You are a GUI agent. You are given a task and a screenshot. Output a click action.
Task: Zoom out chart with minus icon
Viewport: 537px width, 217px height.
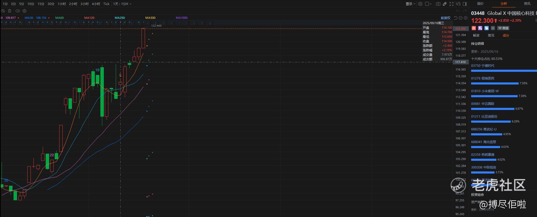[x=461, y=18]
